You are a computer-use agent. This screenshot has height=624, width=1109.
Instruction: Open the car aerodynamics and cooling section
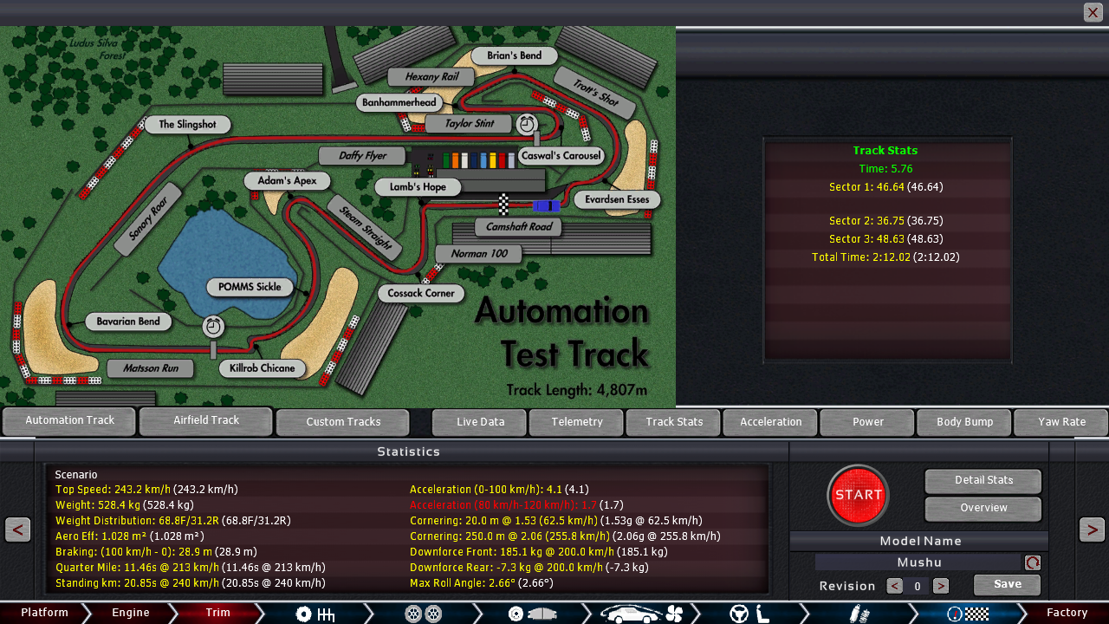(643, 614)
